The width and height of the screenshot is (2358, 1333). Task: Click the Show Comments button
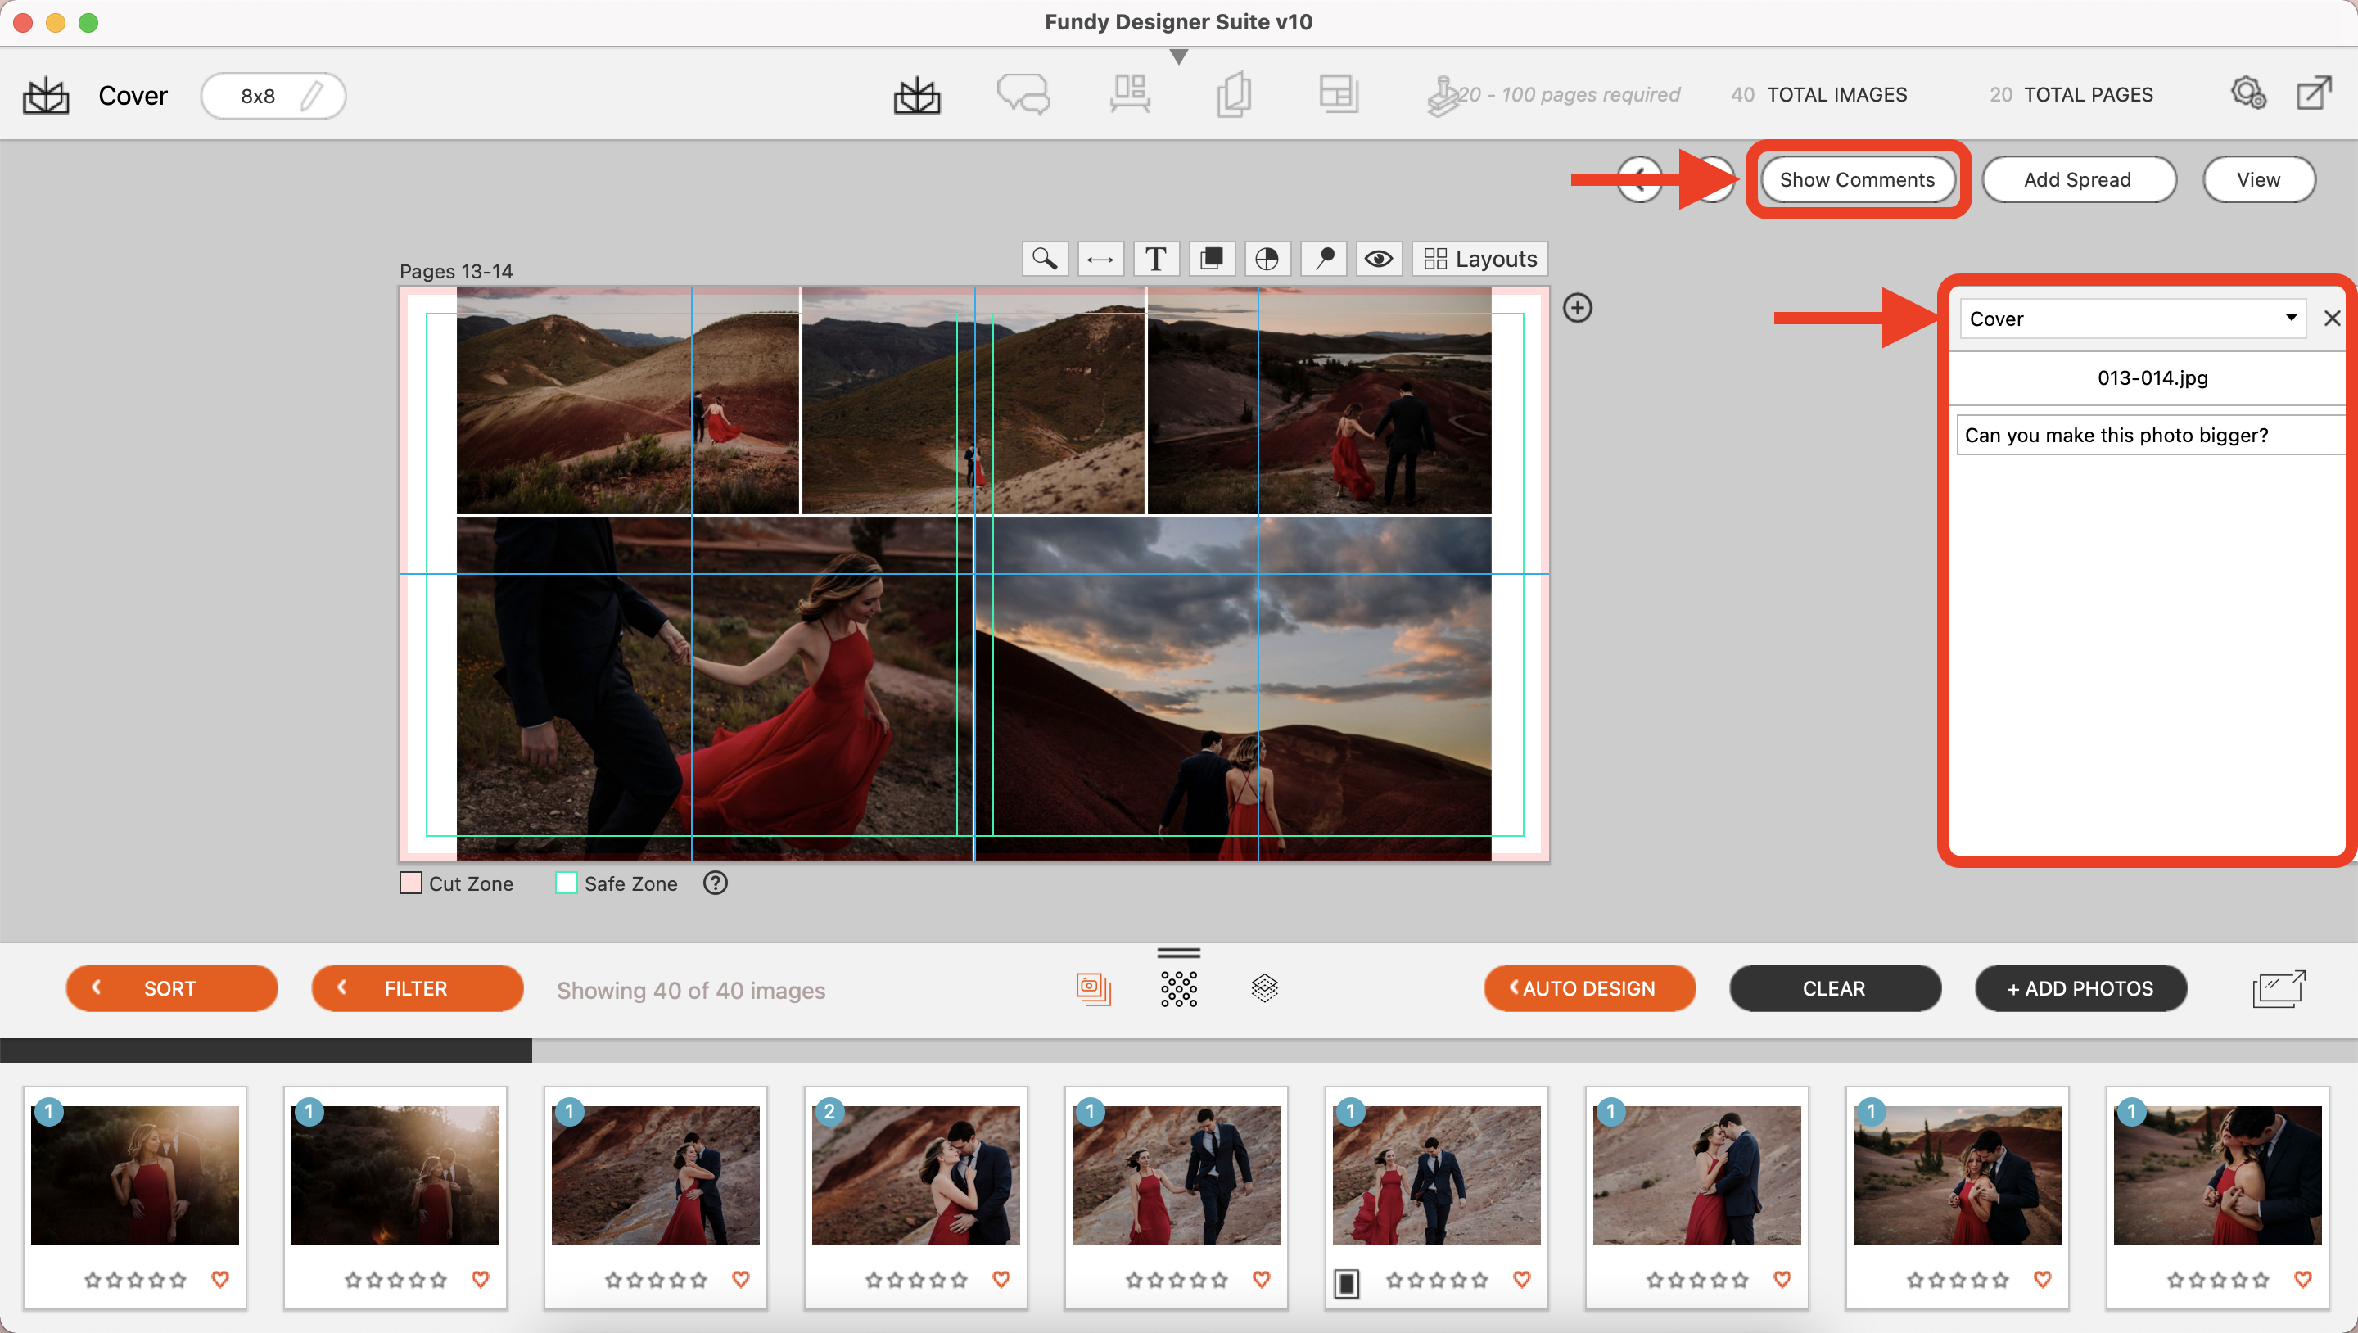click(1857, 179)
